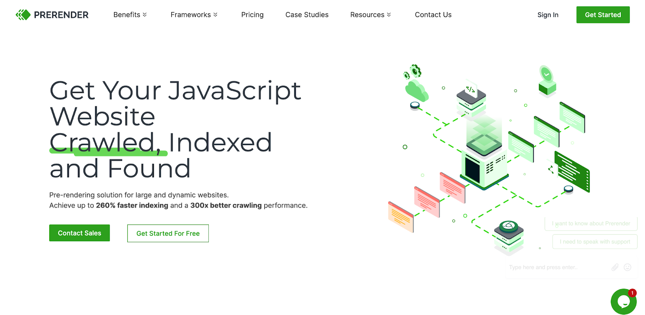The width and height of the screenshot is (645, 315).
Task: Click the Contact Sales button
Action: (79, 233)
